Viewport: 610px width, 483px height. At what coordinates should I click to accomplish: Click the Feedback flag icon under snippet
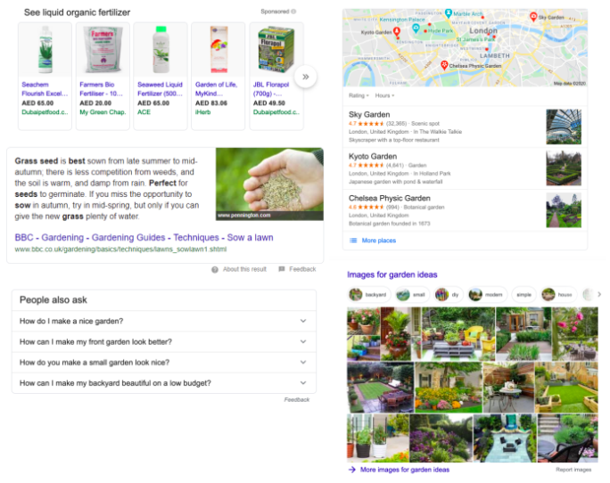point(282,269)
